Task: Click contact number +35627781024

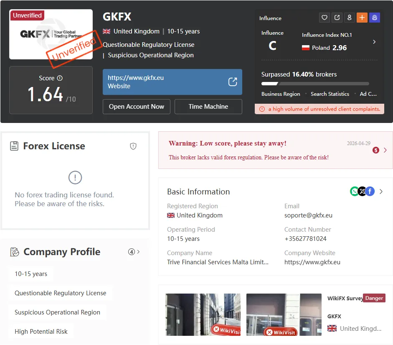Action: [x=305, y=239]
